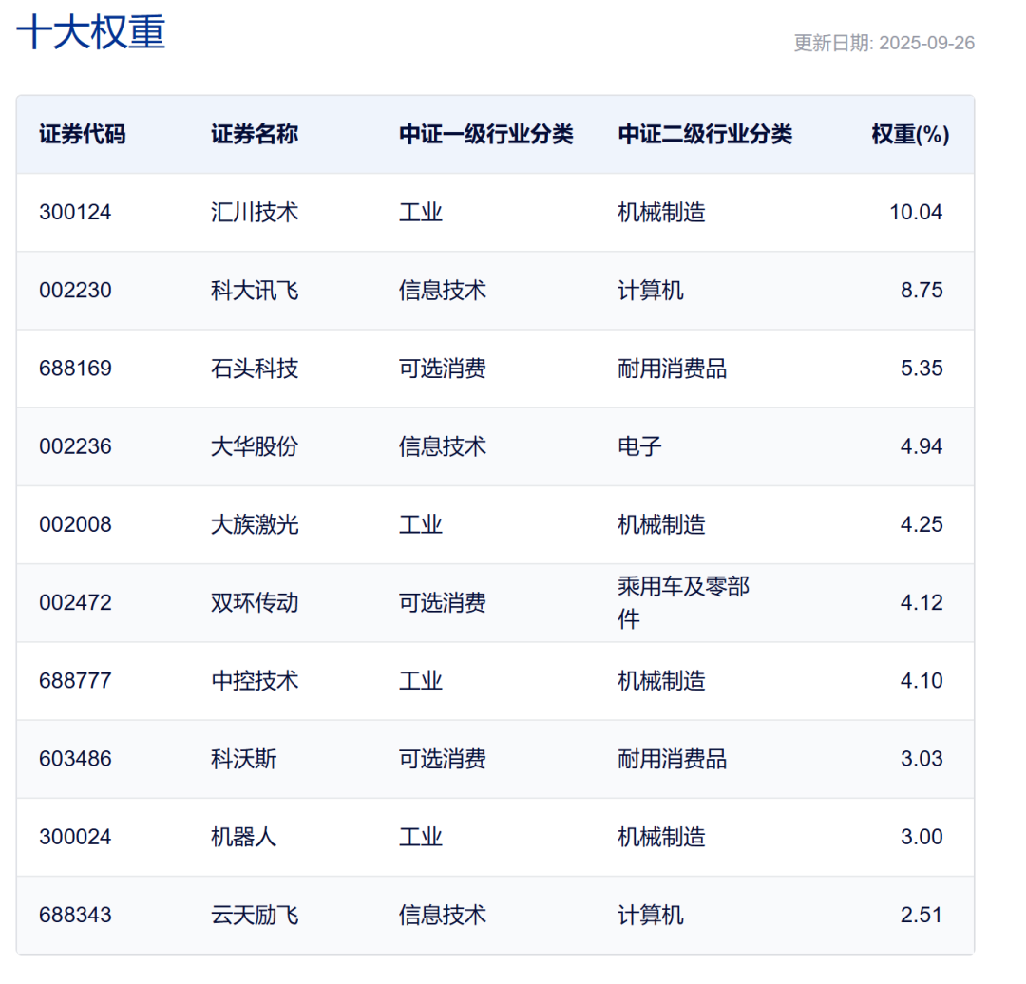Click the weight value 3.03
1026x984 pixels.
921,758
